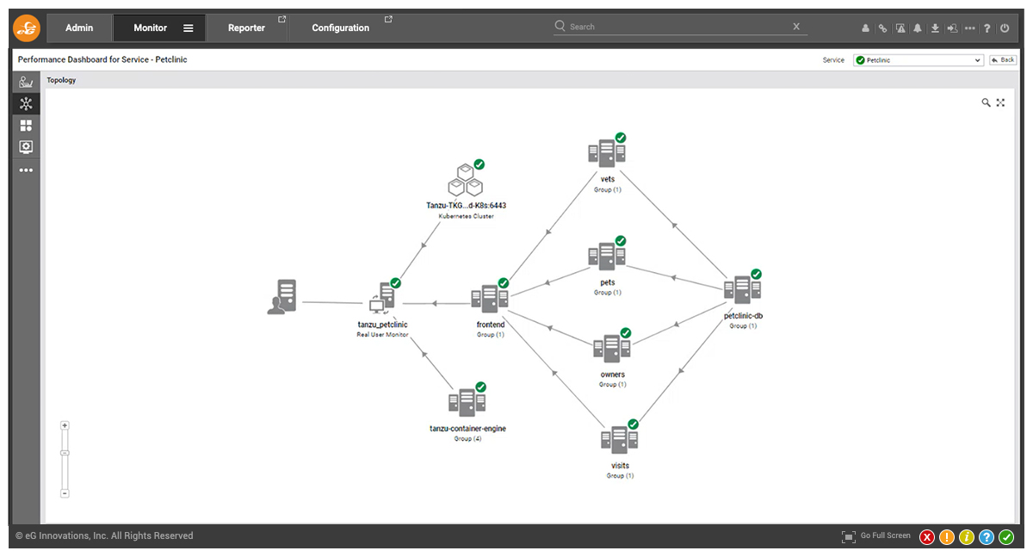This screenshot has height=557, width=1033.
Task: Click the login-as user arrow icon
Action: point(952,28)
